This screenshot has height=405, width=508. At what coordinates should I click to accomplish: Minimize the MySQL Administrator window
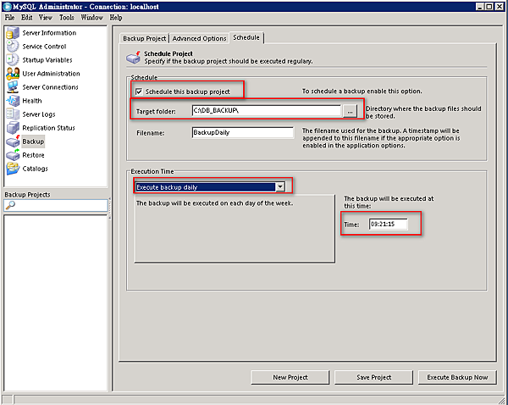click(x=480, y=7)
